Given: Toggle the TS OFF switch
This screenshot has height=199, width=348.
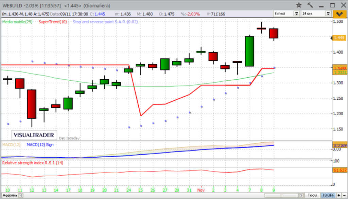Looking at the screenshot, I should pyautogui.click(x=328, y=195).
